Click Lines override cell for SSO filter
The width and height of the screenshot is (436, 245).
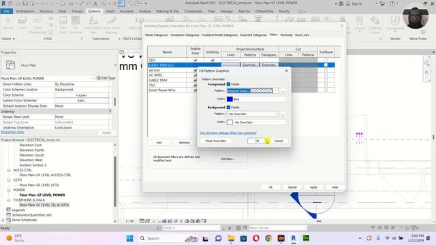(x=230, y=61)
